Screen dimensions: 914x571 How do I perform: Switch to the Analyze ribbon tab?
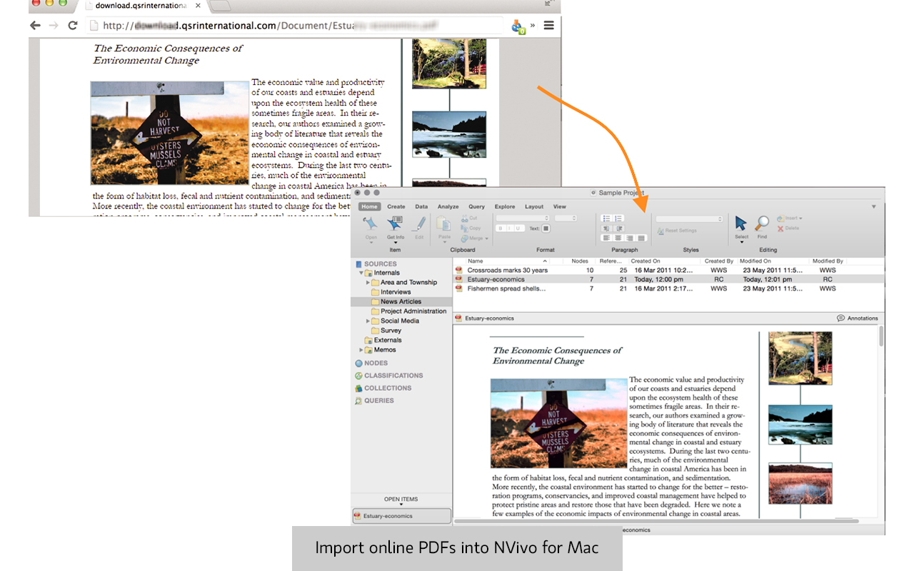point(448,207)
